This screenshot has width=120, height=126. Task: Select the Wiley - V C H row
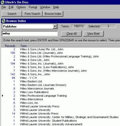coord(28,78)
